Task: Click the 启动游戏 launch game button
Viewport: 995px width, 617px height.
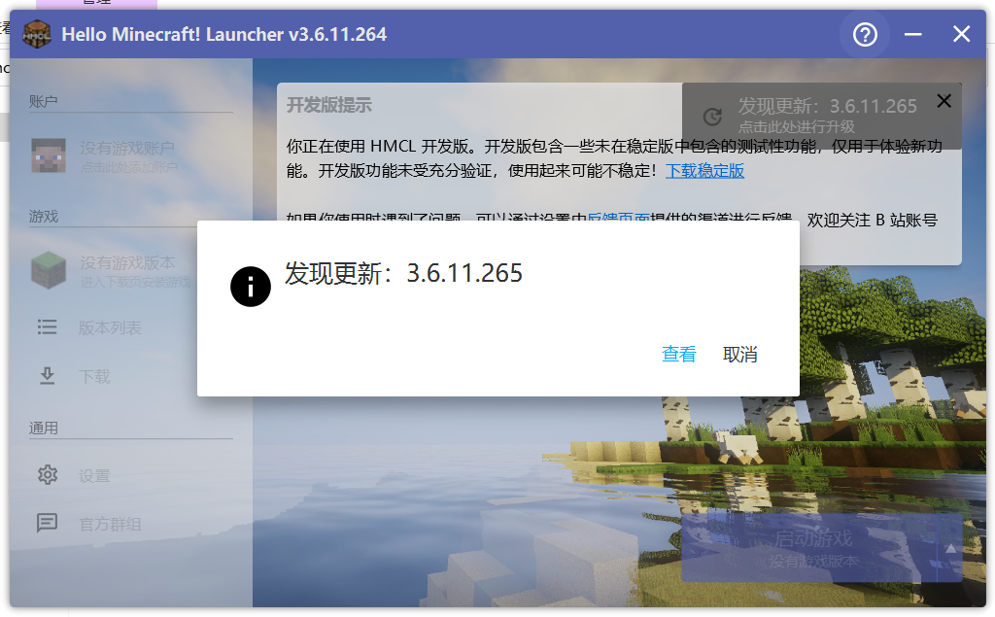Action: [812, 548]
